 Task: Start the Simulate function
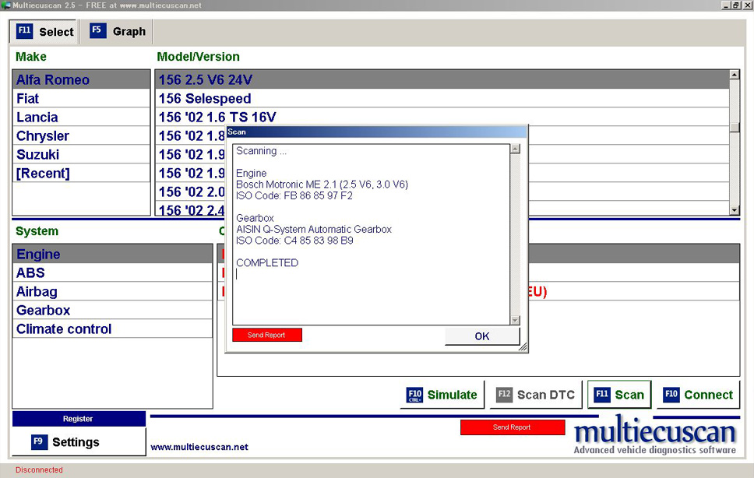(442, 395)
